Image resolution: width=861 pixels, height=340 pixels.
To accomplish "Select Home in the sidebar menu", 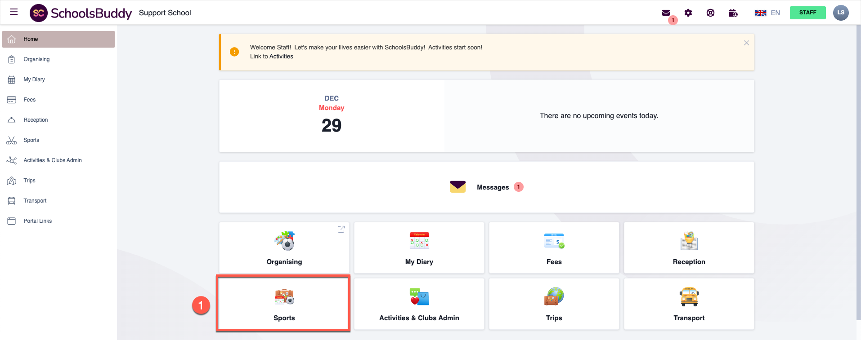I will pos(30,39).
